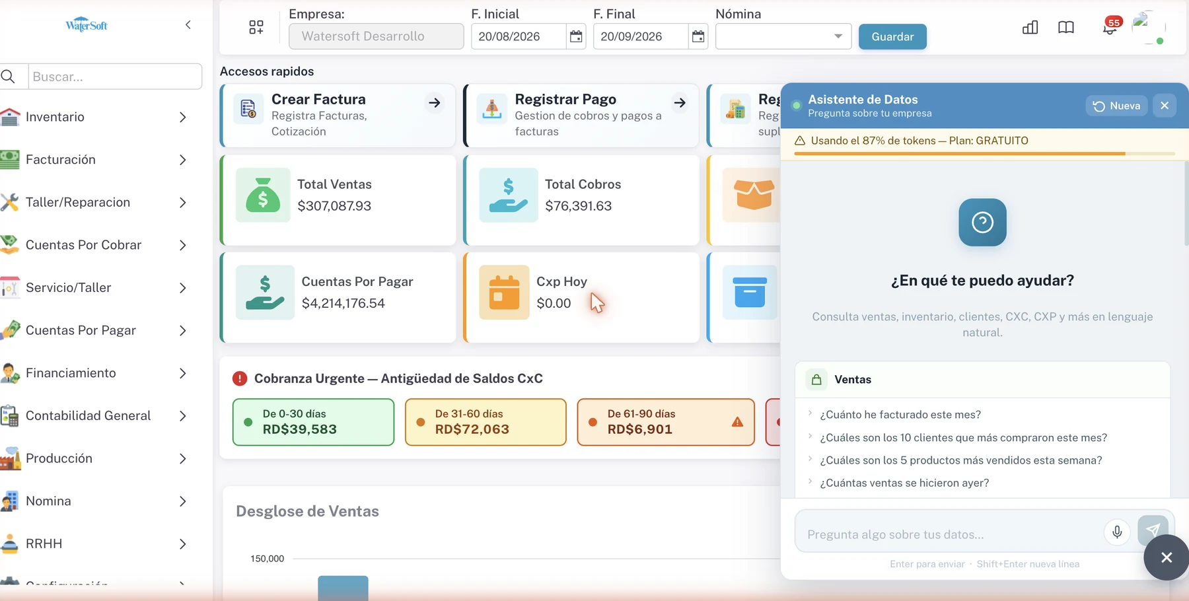The width and height of the screenshot is (1189, 601).
Task: Collapse the sidebar with the left chevron
Action: click(x=188, y=25)
